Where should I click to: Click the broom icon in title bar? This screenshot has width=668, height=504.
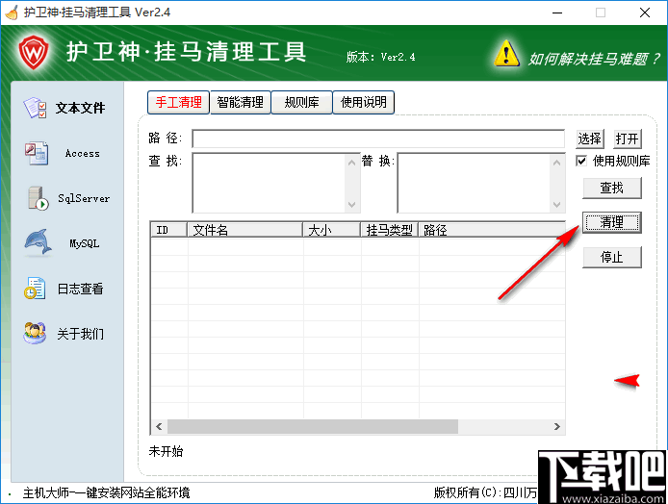coord(12,13)
